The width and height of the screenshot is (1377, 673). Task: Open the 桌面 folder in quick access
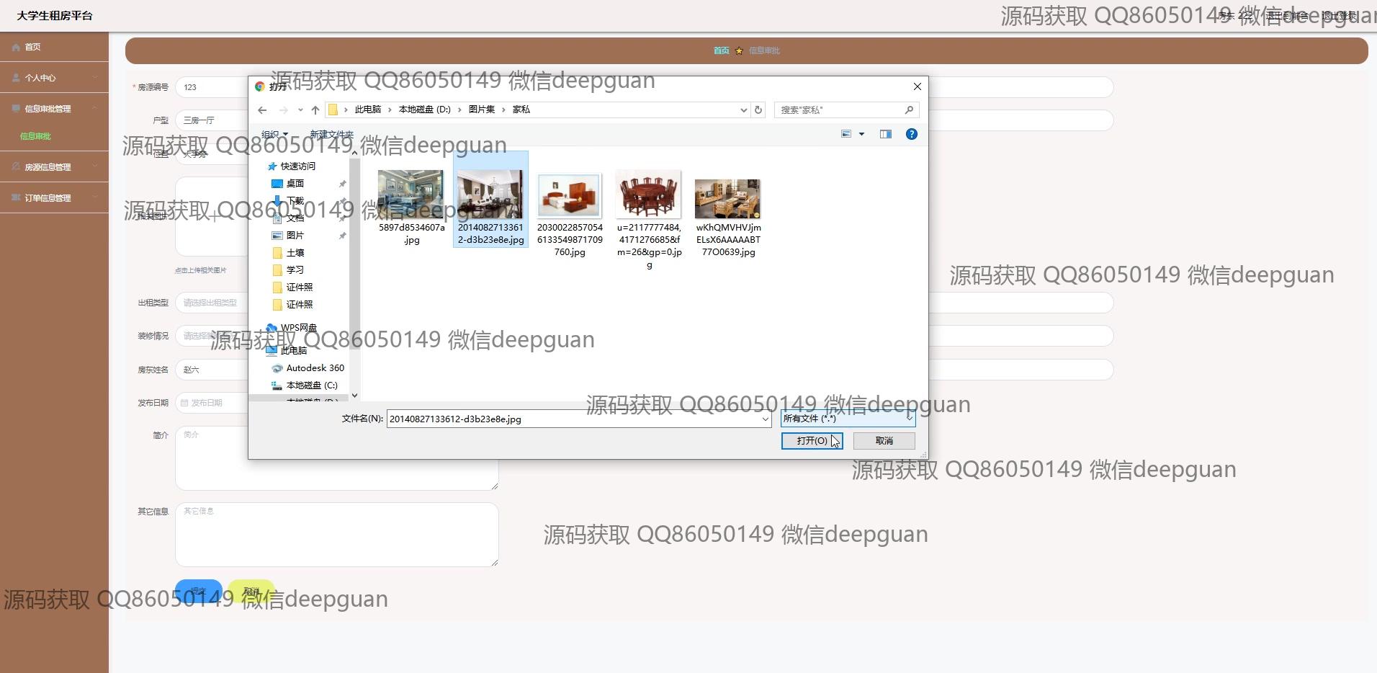coord(295,184)
